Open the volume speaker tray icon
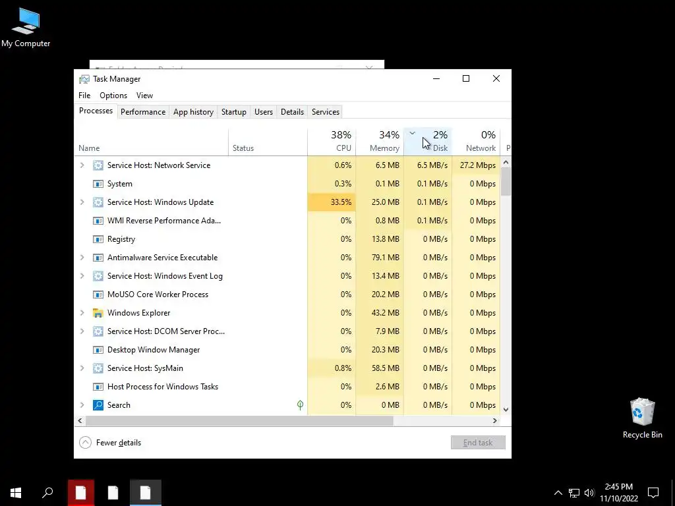This screenshot has height=506, width=675. (589, 493)
